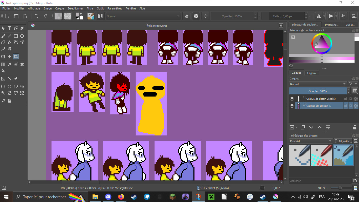Toggle horizontal mirror tool
The width and height of the screenshot is (359, 202).
(x=319, y=16)
